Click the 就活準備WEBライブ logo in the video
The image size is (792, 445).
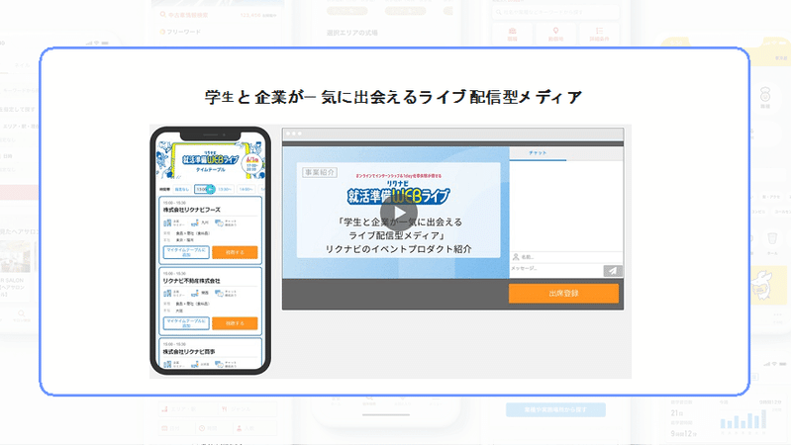[x=399, y=195]
